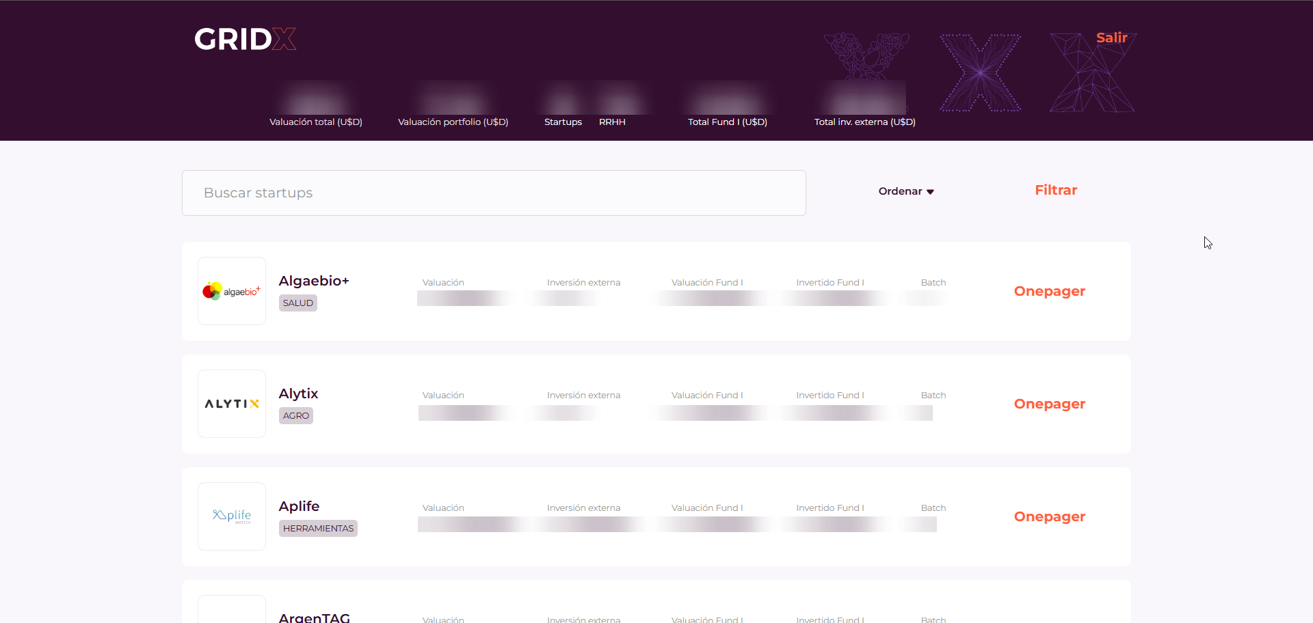
Task: Open the Onepager for Algaebio+
Action: [x=1050, y=291]
